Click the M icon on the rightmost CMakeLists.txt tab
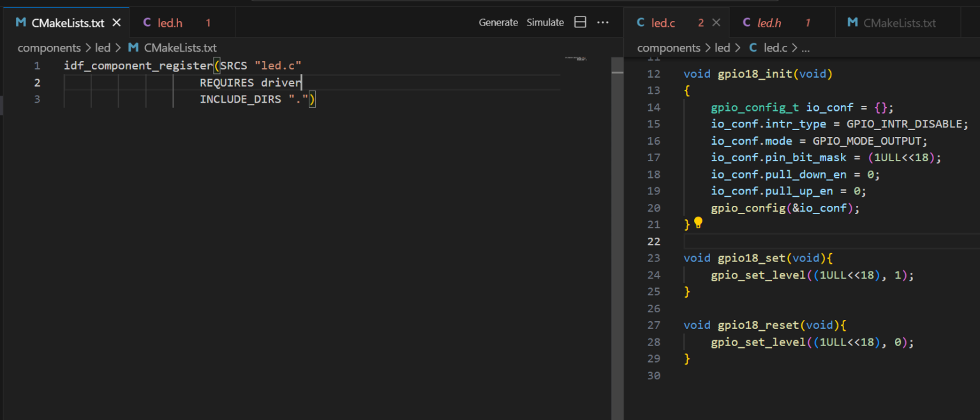980x420 pixels. 852,23
